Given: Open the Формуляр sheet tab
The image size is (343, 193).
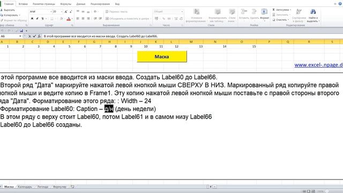Looking at the screenshot, I should (x=59, y=187).
